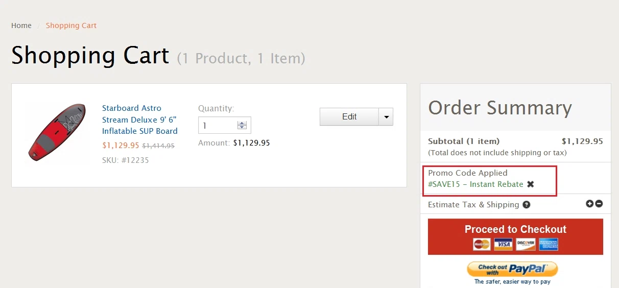The width and height of the screenshot is (619, 288).
Task: Increase quantity with the up spinner arrow
Action: pyautogui.click(x=242, y=123)
